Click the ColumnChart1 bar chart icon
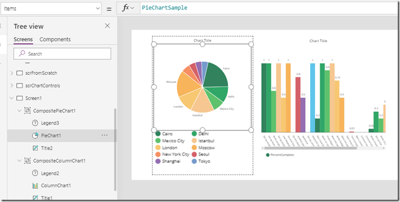Image resolution: width=400 pixels, height=202 pixels. click(35, 185)
